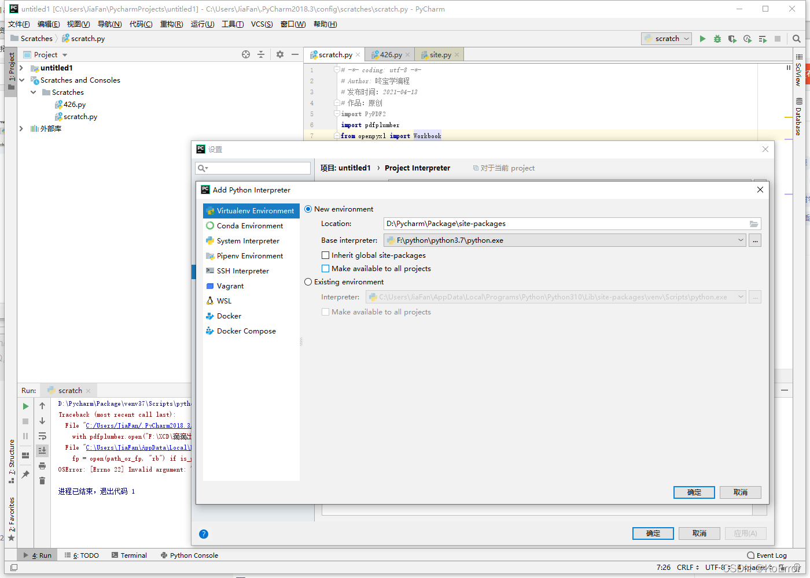Image resolution: width=810 pixels, height=578 pixels.
Task: Collapse all in Project panel
Action: 261,54
